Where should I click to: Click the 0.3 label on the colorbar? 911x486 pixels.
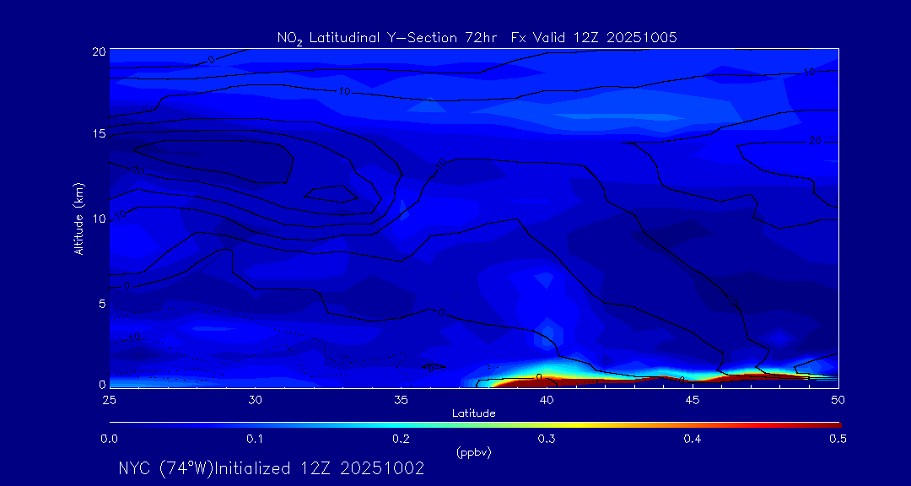[546, 439]
